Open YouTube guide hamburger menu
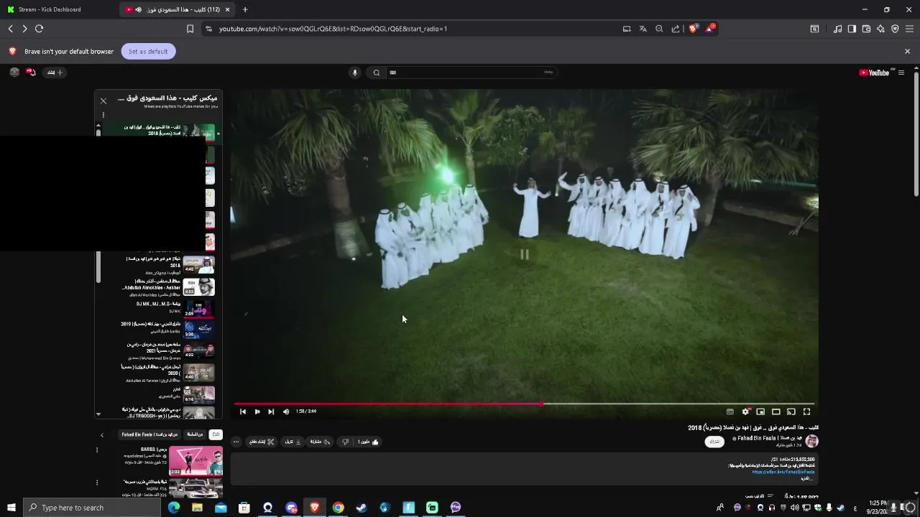 pos(901,73)
